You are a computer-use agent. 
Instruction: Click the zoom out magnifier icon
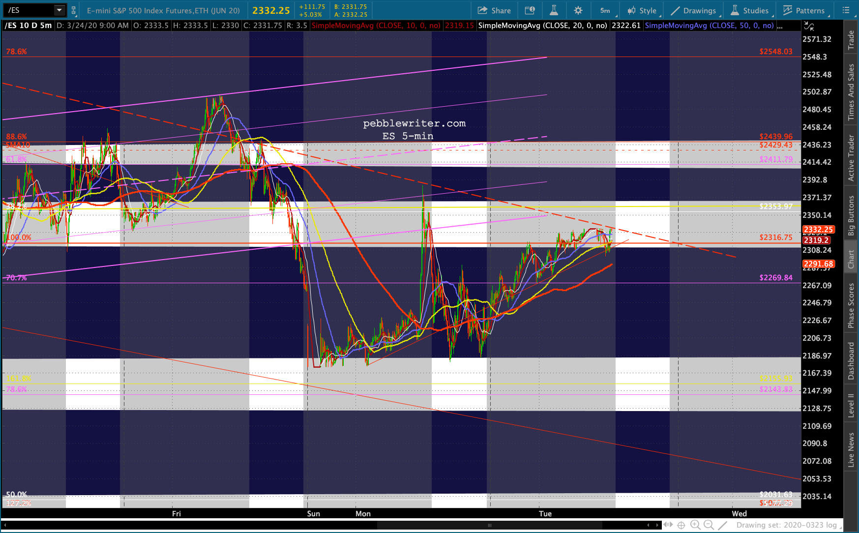click(x=709, y=525)
